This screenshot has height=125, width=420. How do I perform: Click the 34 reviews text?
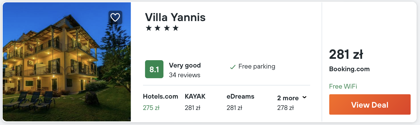point(185,75)
